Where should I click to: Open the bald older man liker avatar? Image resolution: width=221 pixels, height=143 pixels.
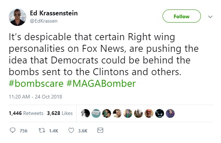coord(149,113)
